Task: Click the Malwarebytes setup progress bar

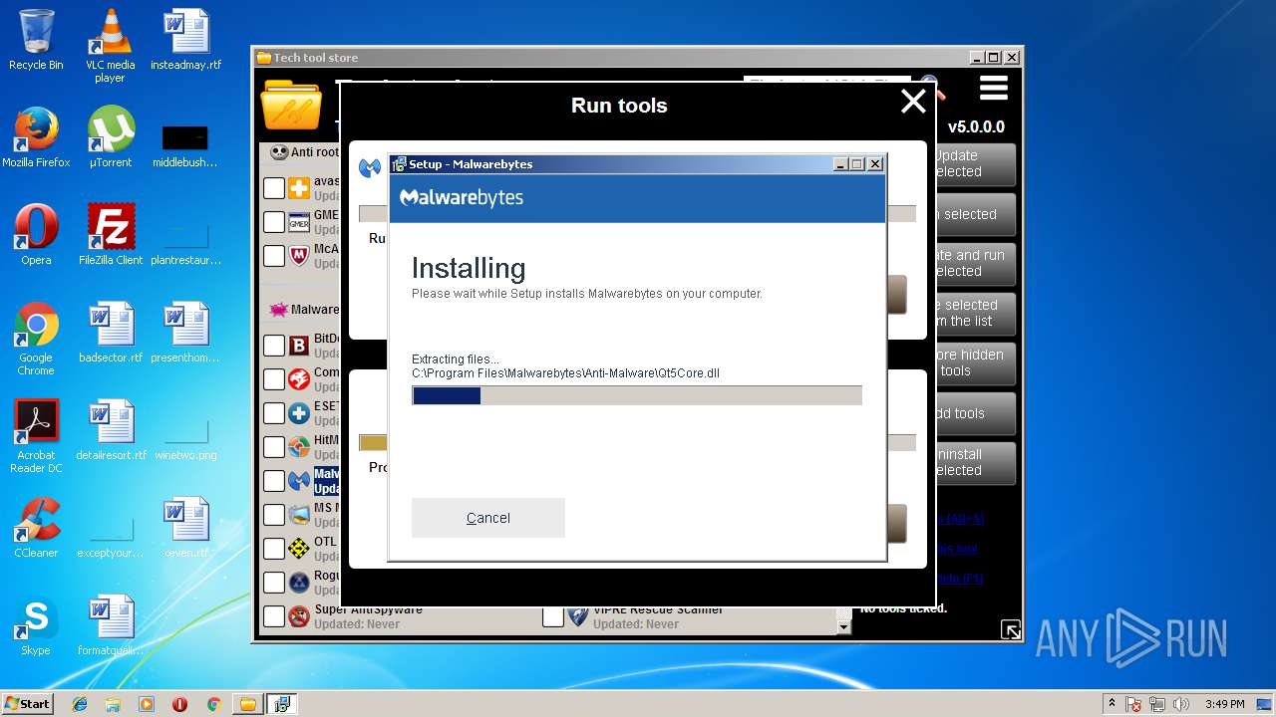Action: (637, 395)
